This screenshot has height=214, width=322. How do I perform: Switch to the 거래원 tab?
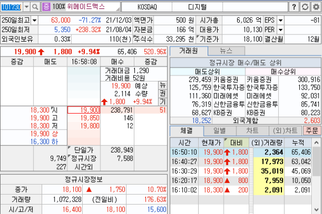189,51
